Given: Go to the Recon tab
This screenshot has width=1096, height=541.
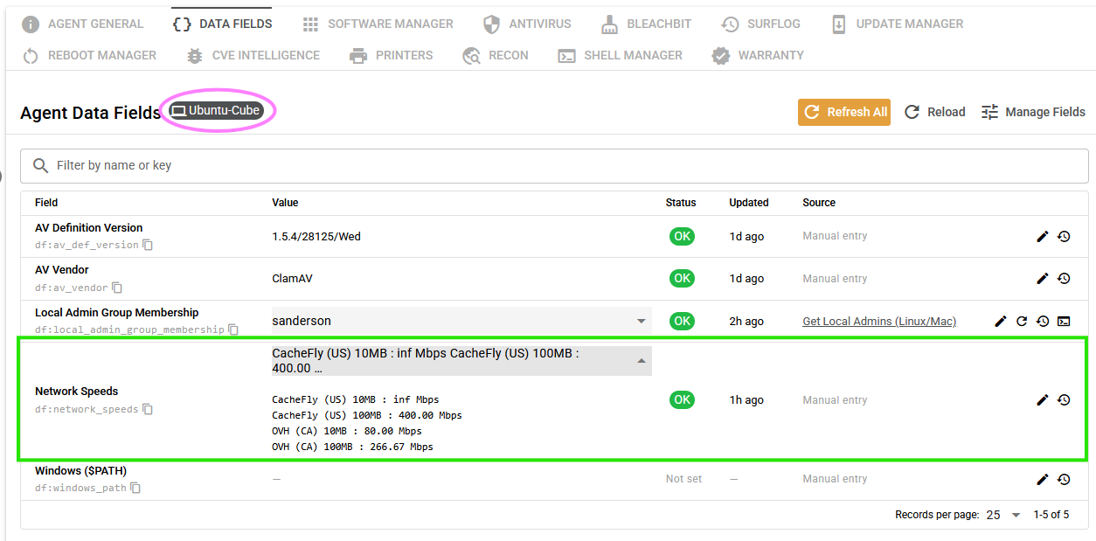Looking at the screenshot, I should [x=496, y=55].
